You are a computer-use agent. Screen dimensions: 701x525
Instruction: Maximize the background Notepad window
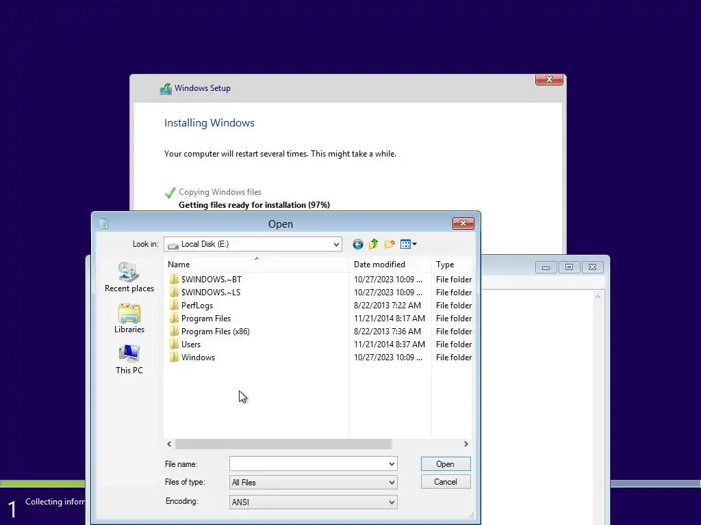(x=569, y=267)
